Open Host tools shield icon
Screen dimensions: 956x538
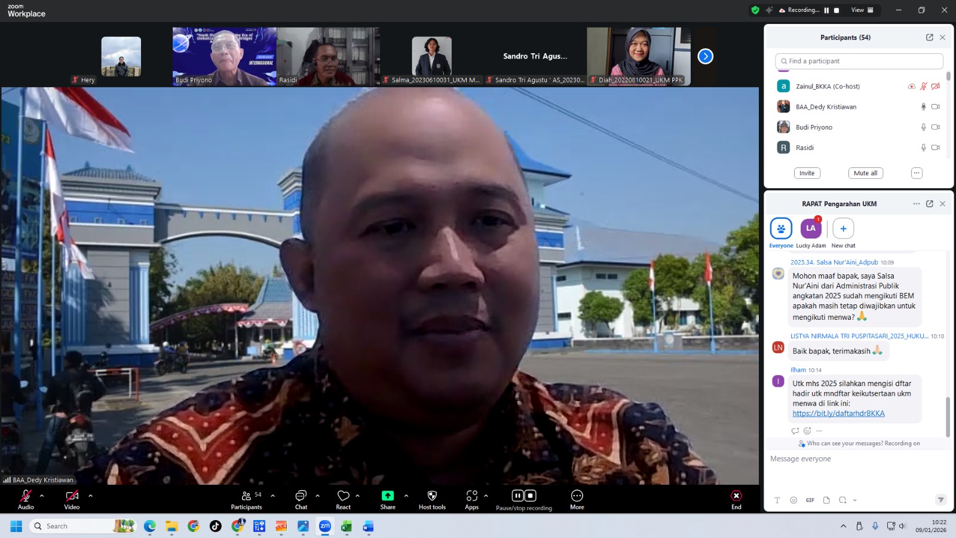coord(432,496)
